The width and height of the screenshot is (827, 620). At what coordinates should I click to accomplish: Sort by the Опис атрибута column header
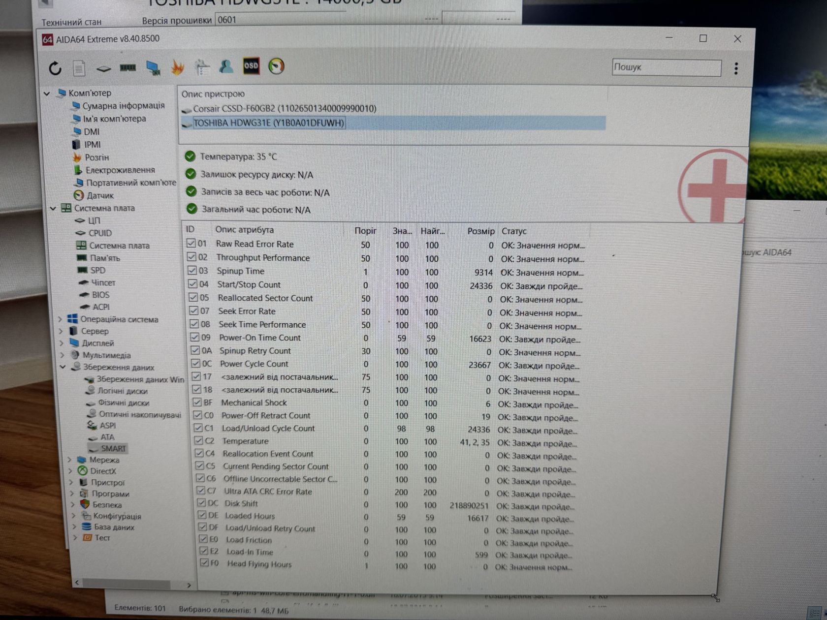click(x=244, y=230)
